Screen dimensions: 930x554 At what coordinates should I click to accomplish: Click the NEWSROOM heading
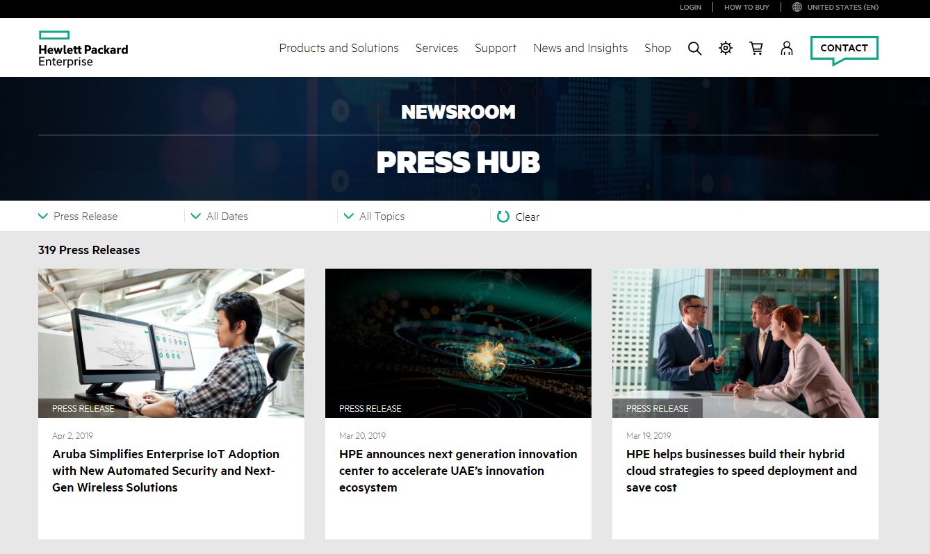coord(458,112)
